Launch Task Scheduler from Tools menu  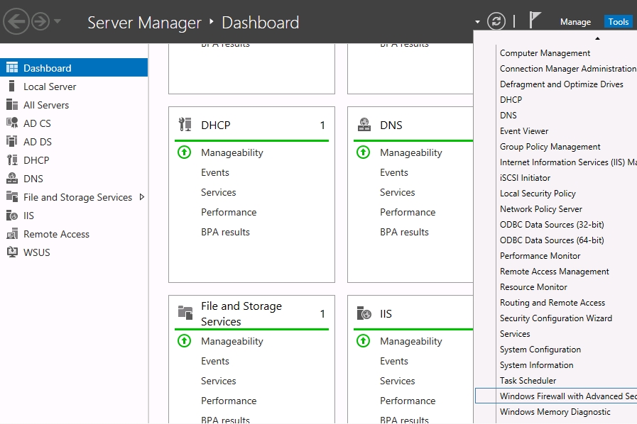(528, 381)
